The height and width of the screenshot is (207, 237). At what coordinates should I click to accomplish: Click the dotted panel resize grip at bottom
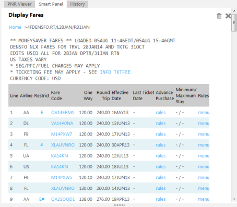119,205
